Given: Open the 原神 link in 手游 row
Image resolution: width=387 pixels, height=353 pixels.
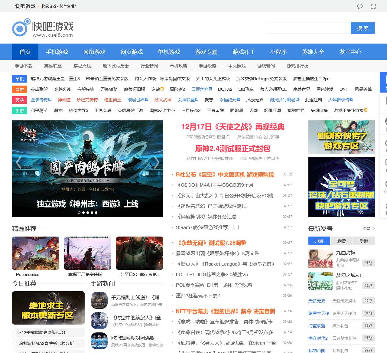Looking at the screenshot, I should click(58, 110).
